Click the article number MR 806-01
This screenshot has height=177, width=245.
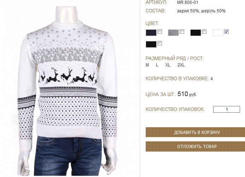tap(188, 2)
